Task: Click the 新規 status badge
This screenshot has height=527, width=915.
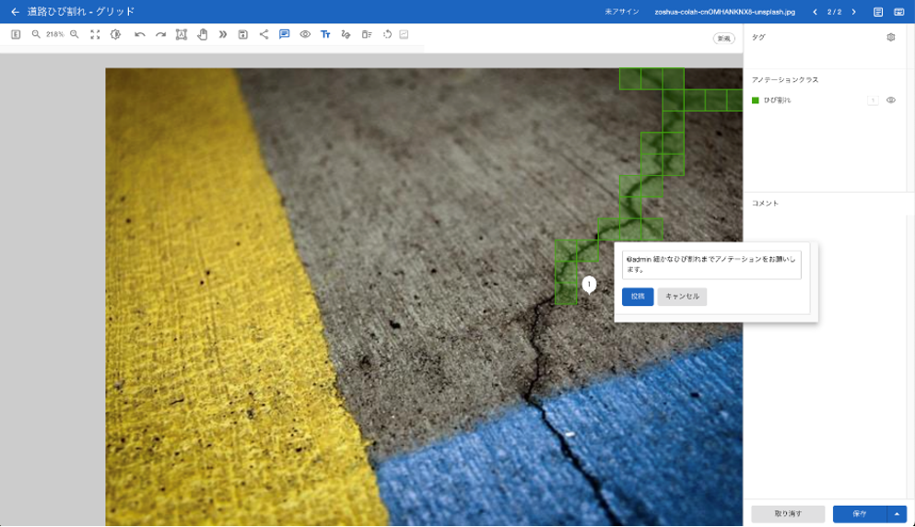Action: (723, 39)
